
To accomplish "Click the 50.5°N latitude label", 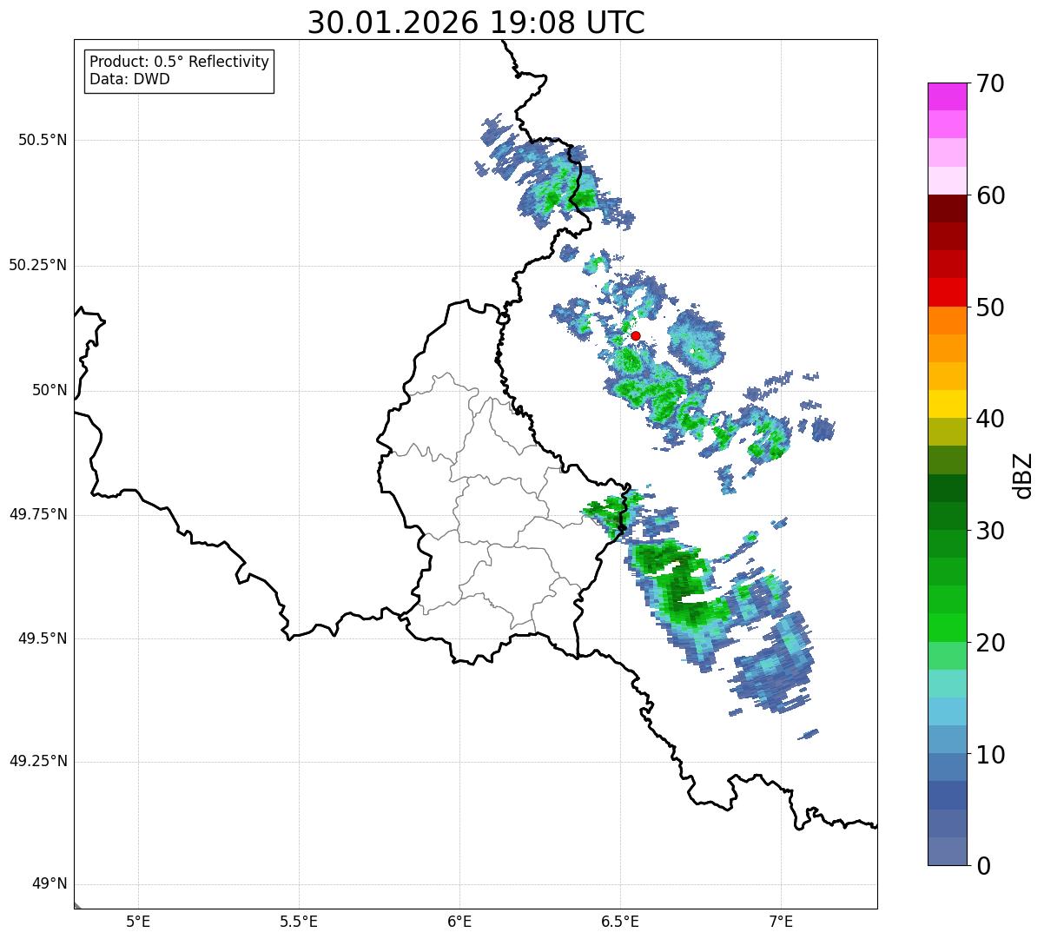I will tap(43, 140).
